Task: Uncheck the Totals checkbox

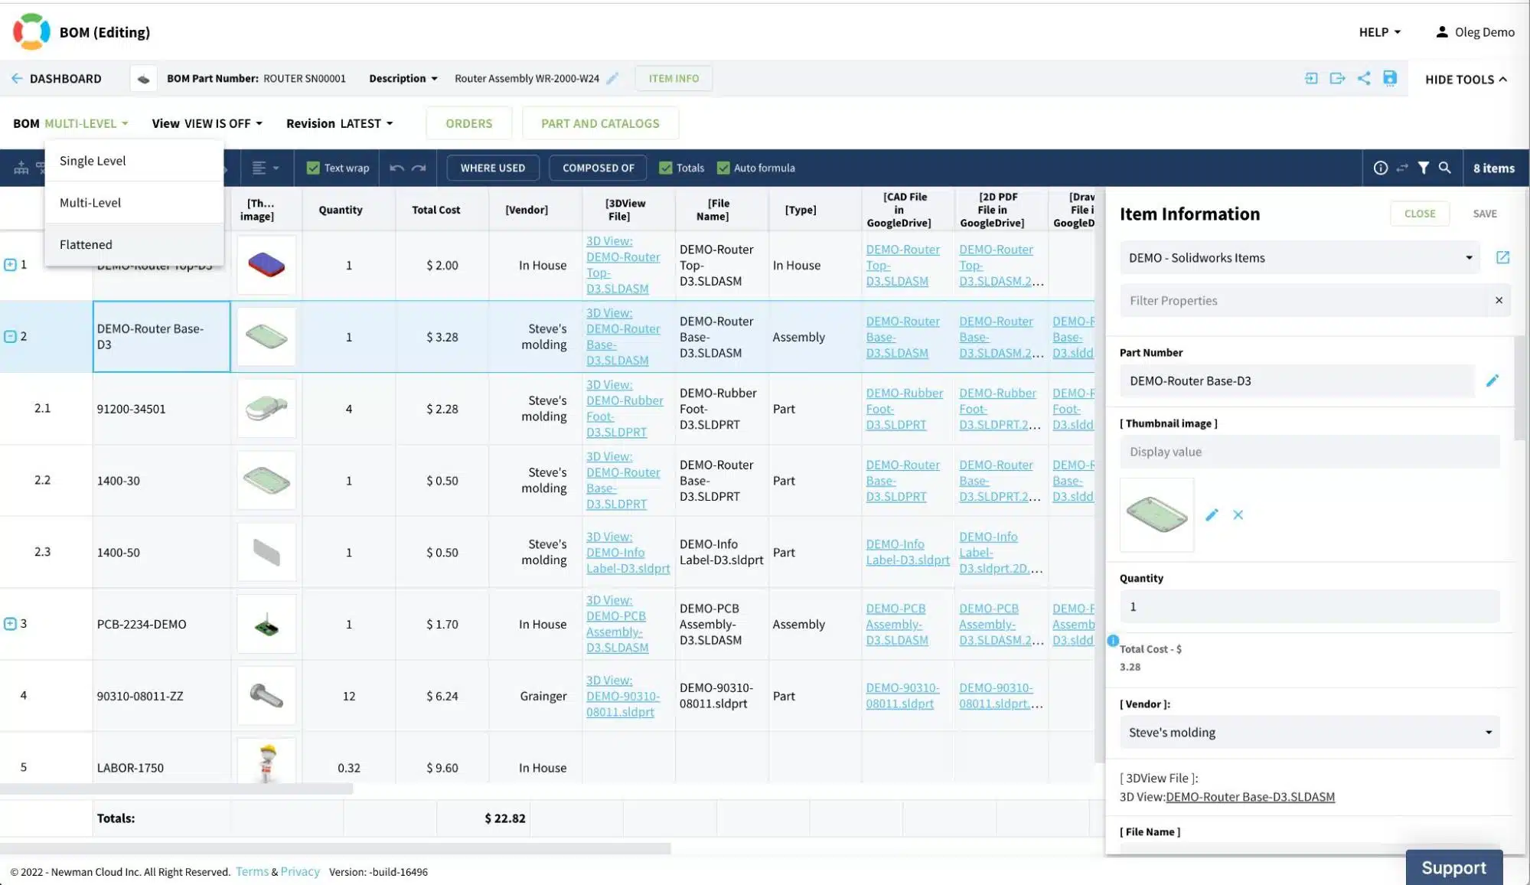Action: click(x=666, y=168)
